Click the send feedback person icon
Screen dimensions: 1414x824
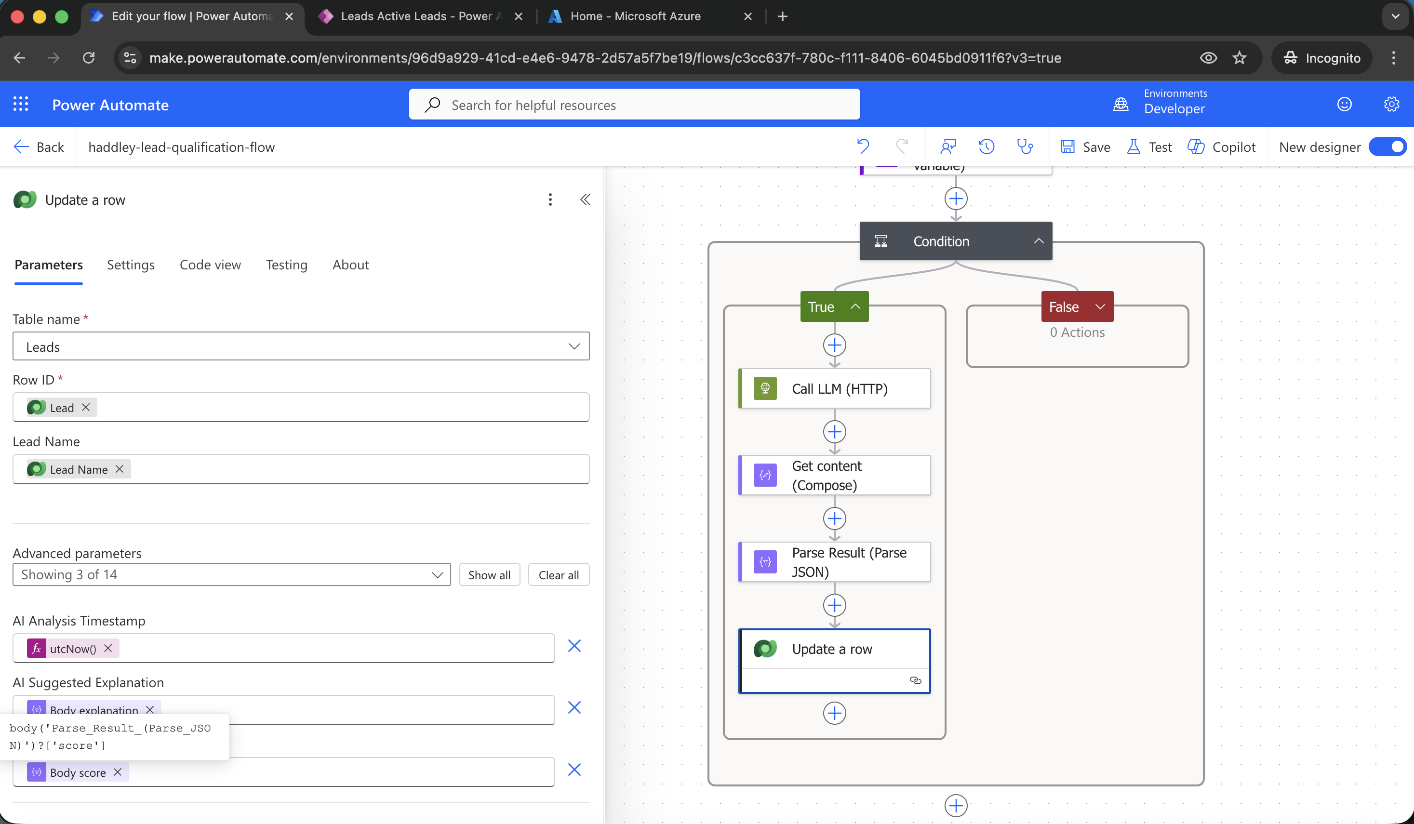(948, 147)
